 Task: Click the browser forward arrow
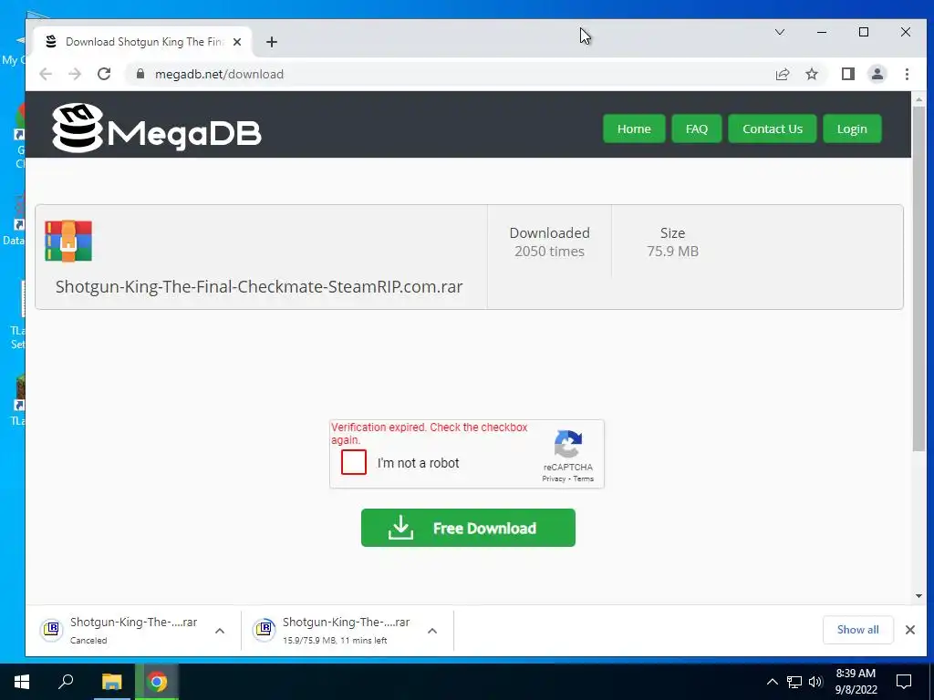click(x=75, y=74)
